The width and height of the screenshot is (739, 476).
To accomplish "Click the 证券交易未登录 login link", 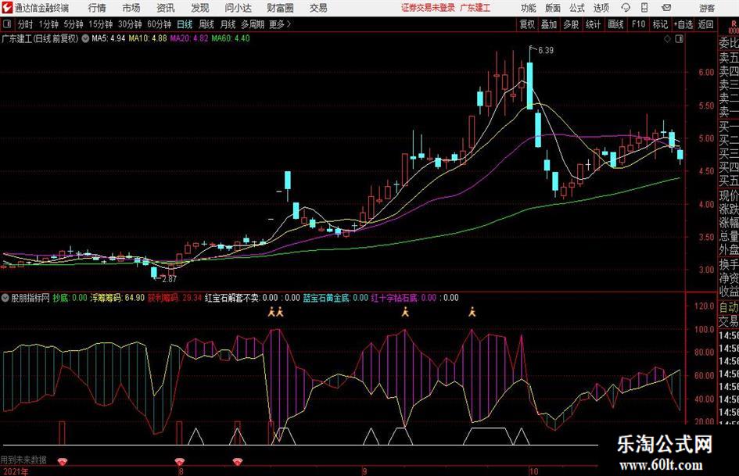I will pyautogui.click(x=428, y=8).
